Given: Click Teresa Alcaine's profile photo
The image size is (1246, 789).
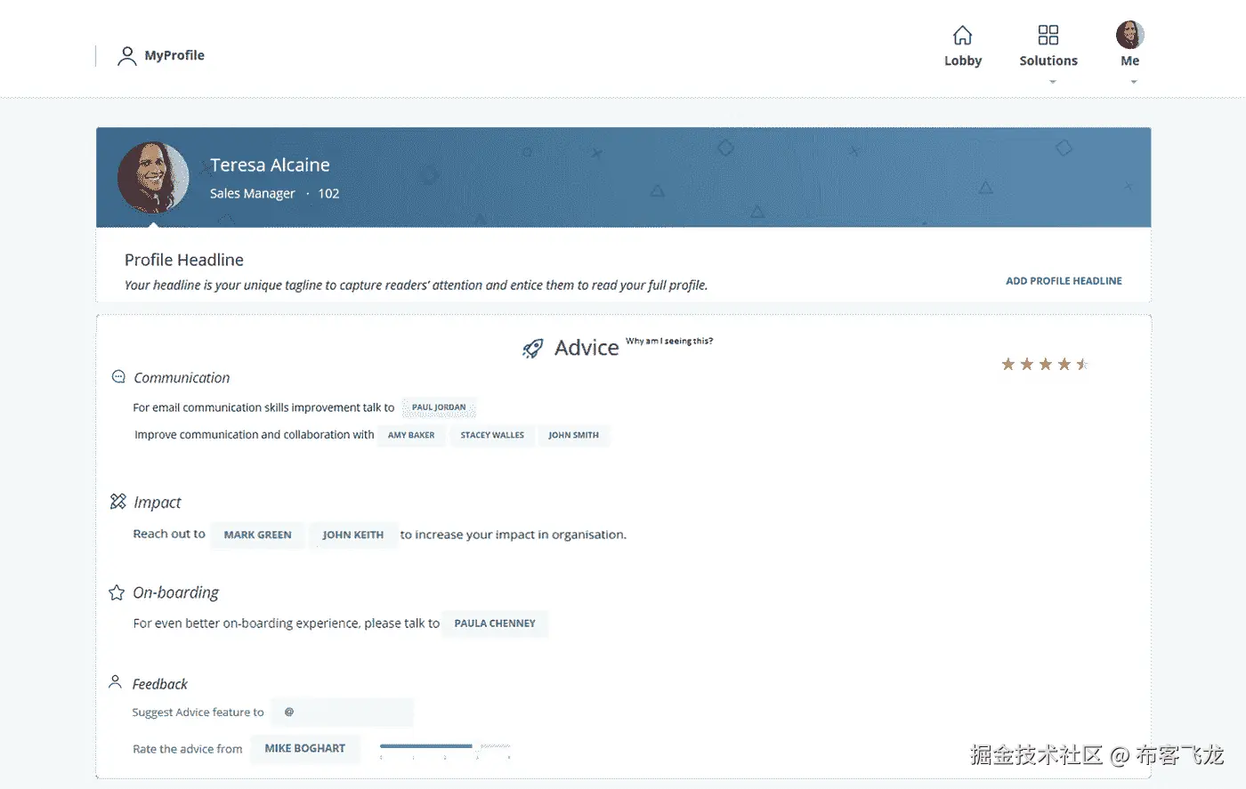Looking at the screenshot, I should pos(153,178).
